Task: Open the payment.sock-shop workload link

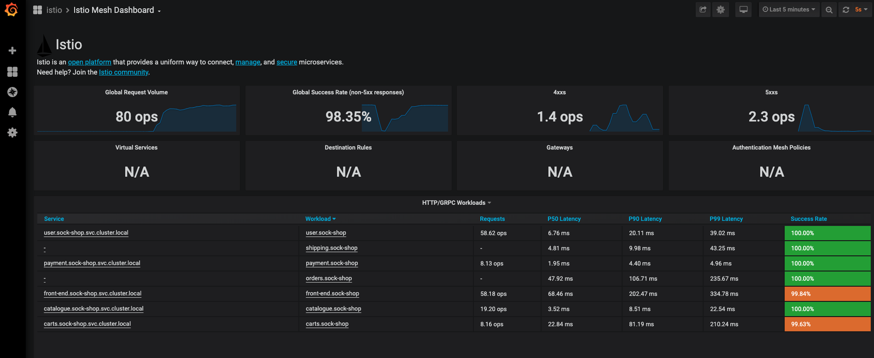Action: click(332, 263)
